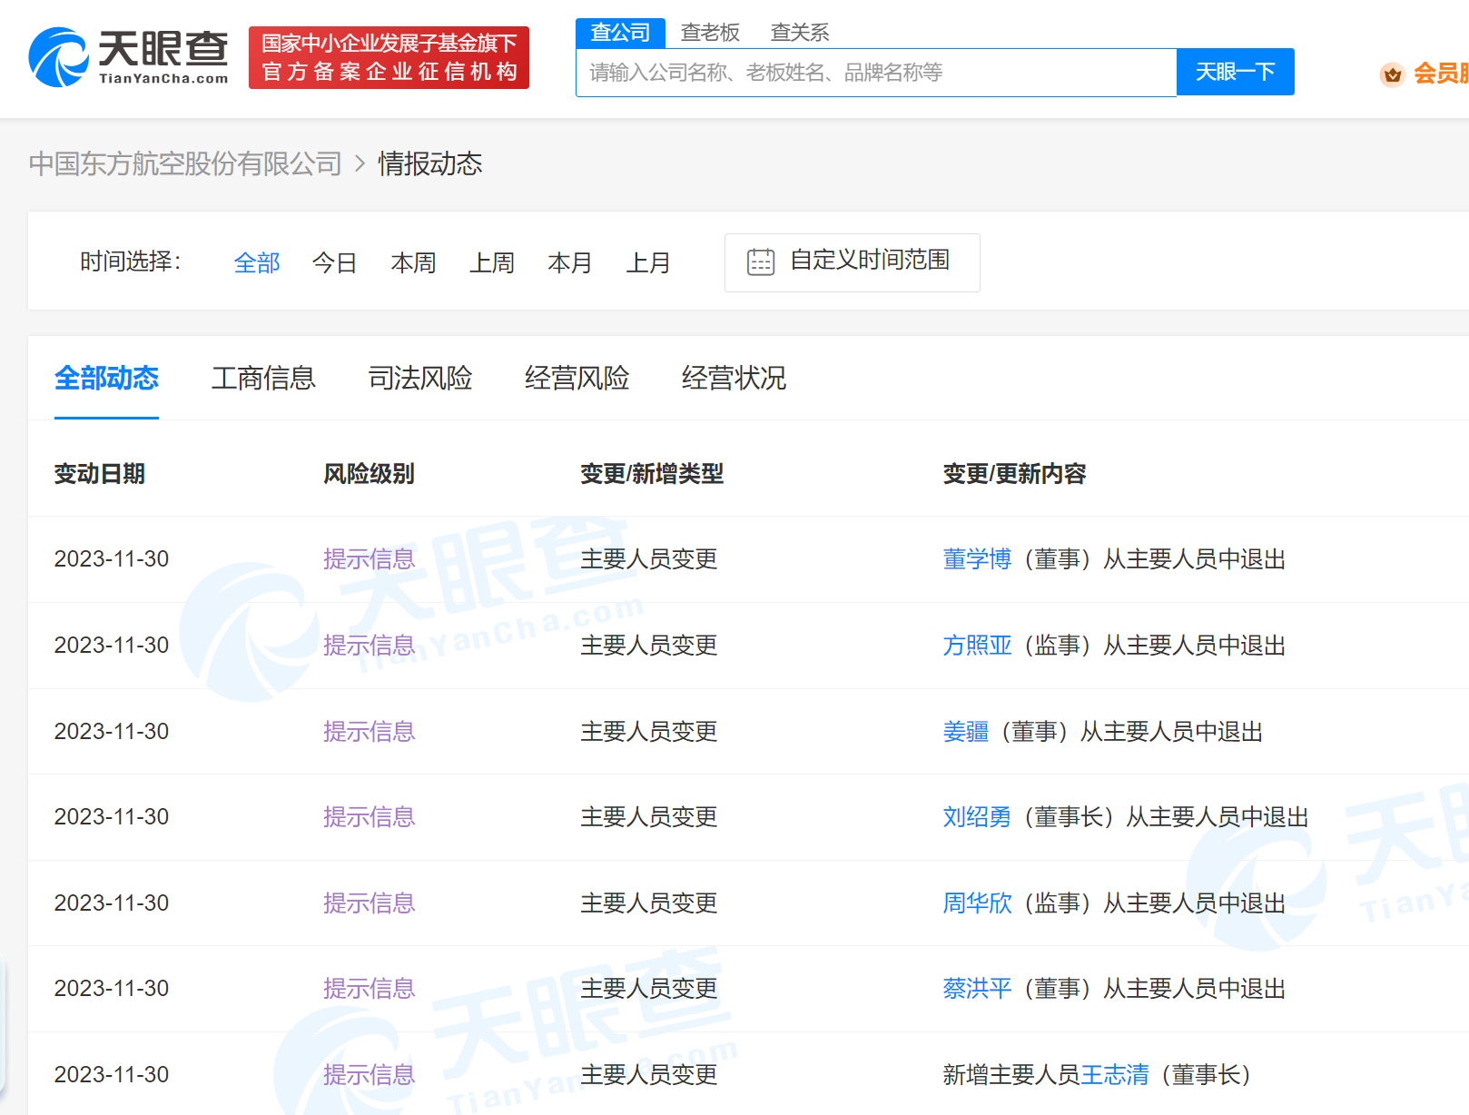Open 王志清 person link
The width and height of the screenshot is (1469, 1115).
coord(1114,1075)
